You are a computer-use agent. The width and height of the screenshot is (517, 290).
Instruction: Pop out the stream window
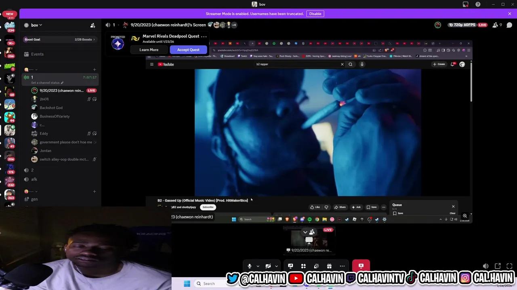pyautogui.click(x=498, y=266)
